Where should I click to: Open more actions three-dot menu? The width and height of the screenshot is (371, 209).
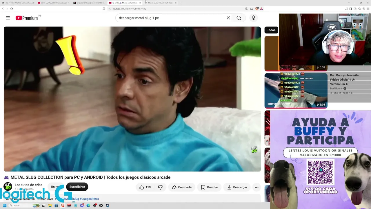257,187
